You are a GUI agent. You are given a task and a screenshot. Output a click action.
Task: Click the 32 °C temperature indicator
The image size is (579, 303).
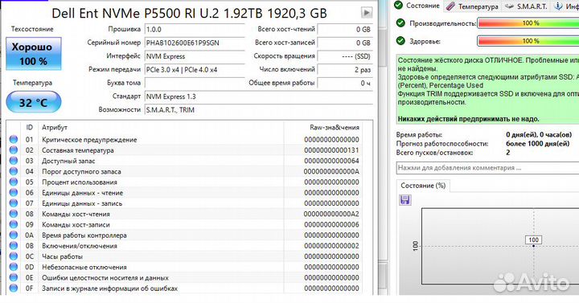33,102
